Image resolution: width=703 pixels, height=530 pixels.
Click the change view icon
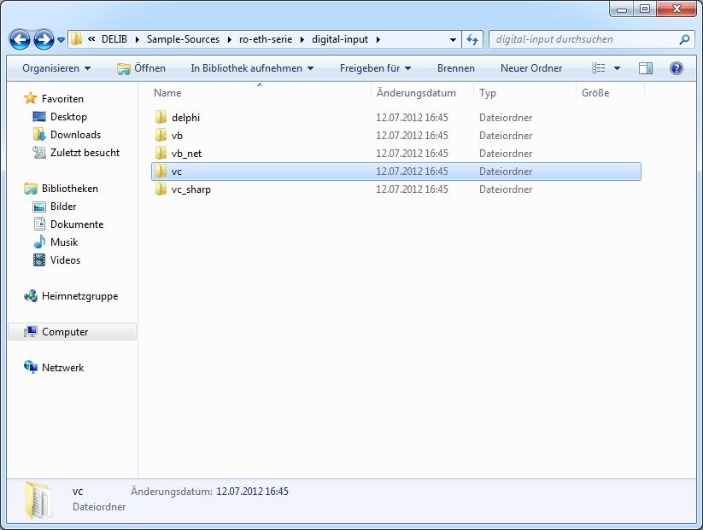coord(599,68)
